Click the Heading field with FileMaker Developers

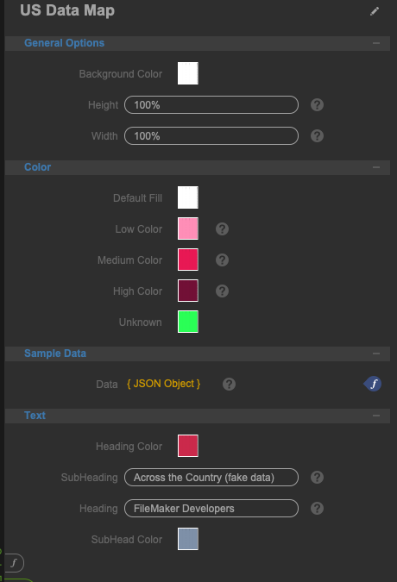(x=211, y=509)
